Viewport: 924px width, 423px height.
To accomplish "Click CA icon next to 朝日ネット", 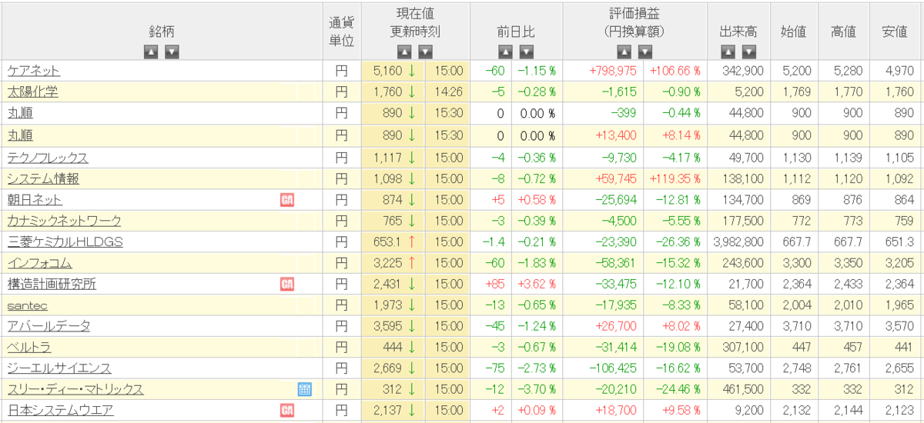I will (287, 200).
